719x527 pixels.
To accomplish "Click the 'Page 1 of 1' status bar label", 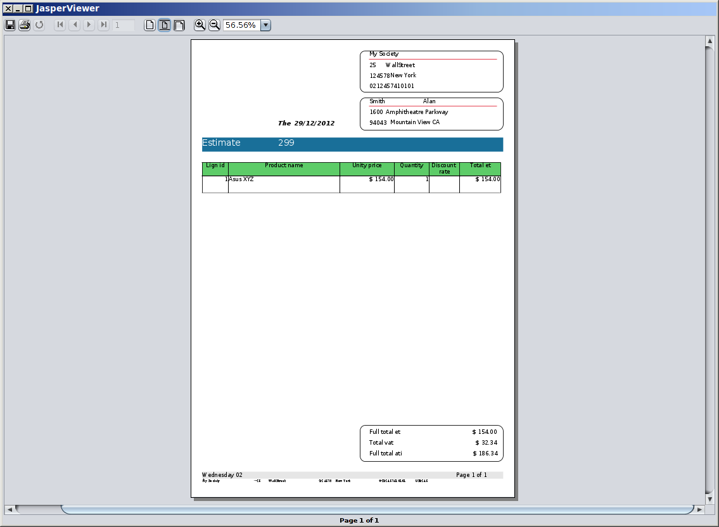I will (359, 520).
